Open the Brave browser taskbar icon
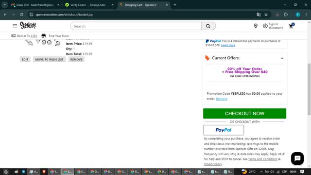This screenshot has height=175, width=311. tap(44, 172)
